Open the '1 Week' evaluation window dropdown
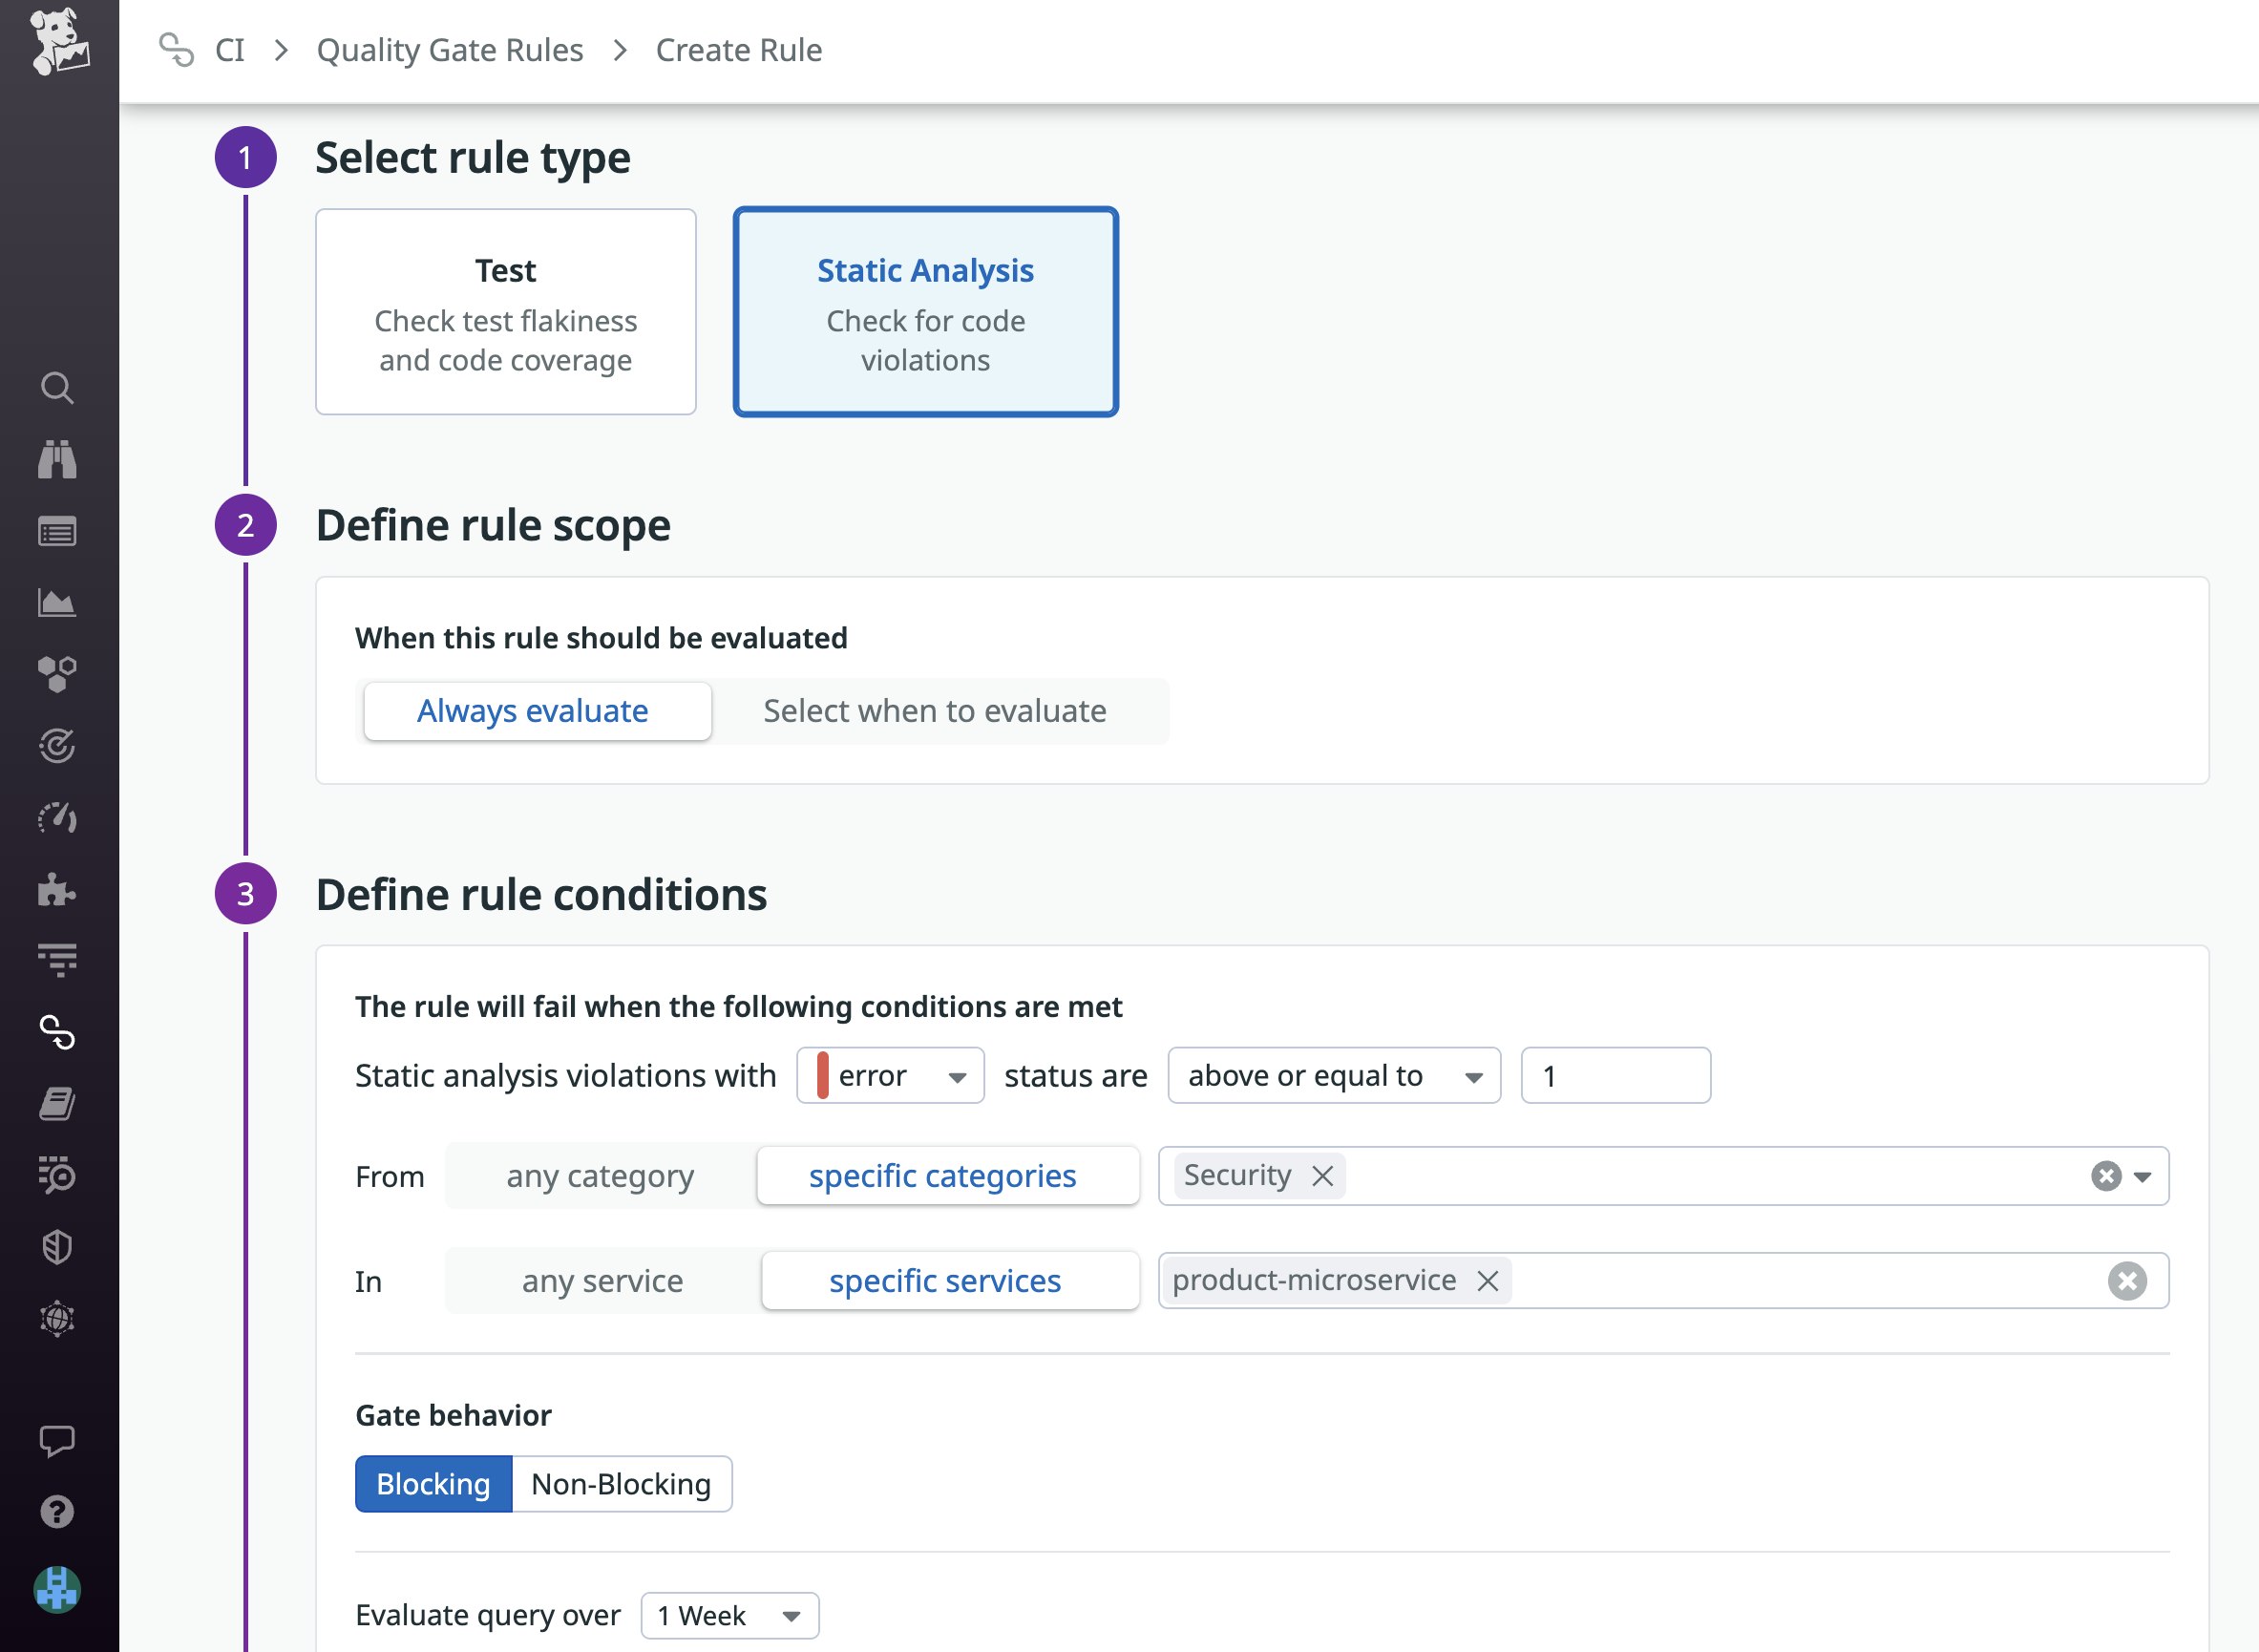The image size is (2259, 1652). (x=728, y=1615)
